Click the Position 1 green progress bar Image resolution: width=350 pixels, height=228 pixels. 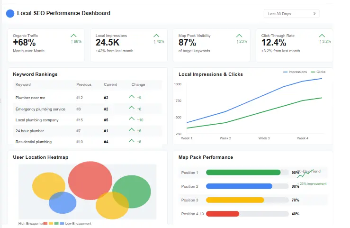coord(243,173)
